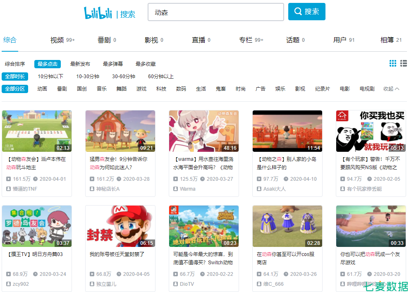Screen dimensions: 409x292
Task: Open the 视频 99+ tab
Action: (62, 40)
